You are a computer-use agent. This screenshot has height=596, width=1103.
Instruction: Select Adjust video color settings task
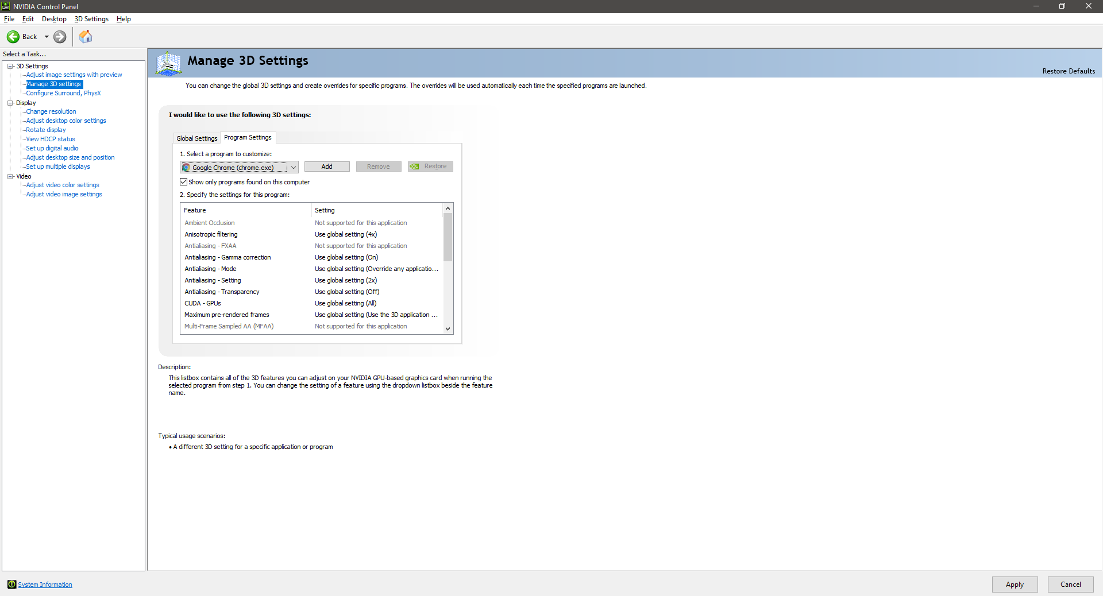coord(62,185)
